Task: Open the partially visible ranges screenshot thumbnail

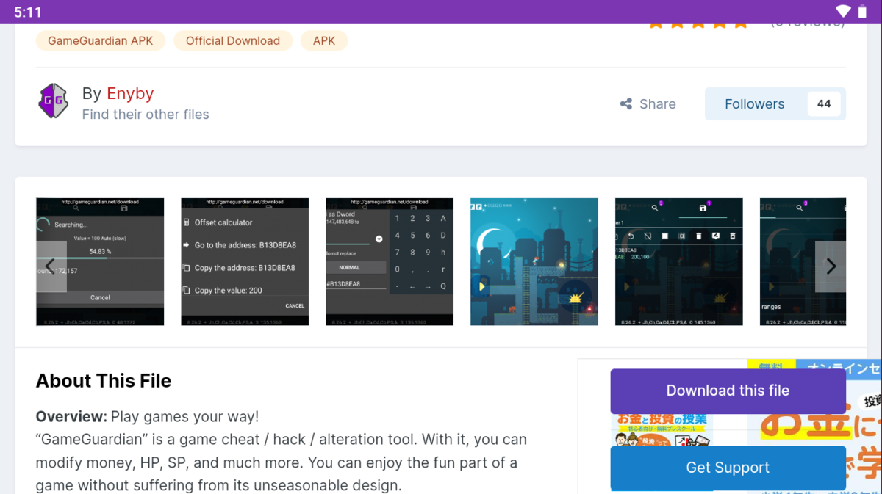Action: [803, 262]
